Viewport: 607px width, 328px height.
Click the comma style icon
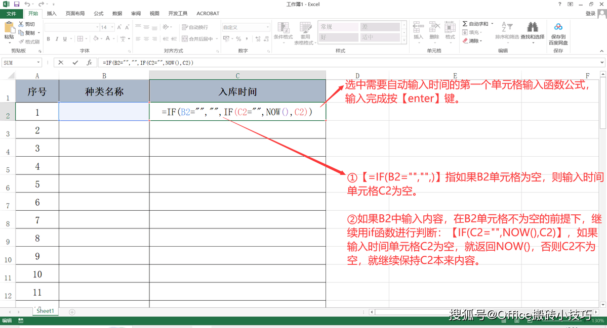click(247, 38)
